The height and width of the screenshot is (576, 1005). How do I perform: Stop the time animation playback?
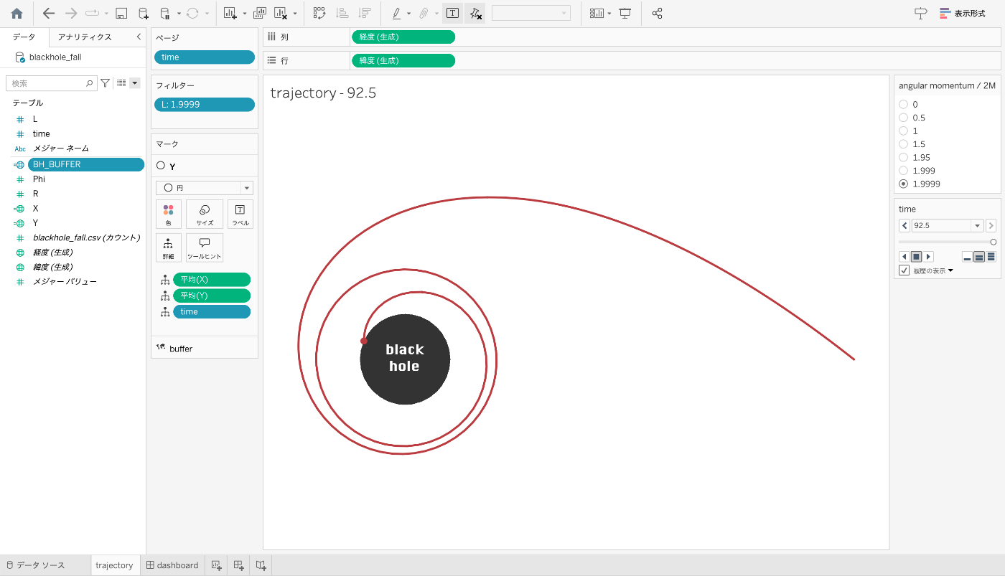[x=916, y=257]
